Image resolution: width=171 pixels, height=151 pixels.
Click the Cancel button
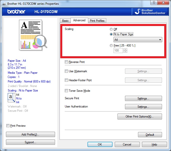tap(127, 144)
